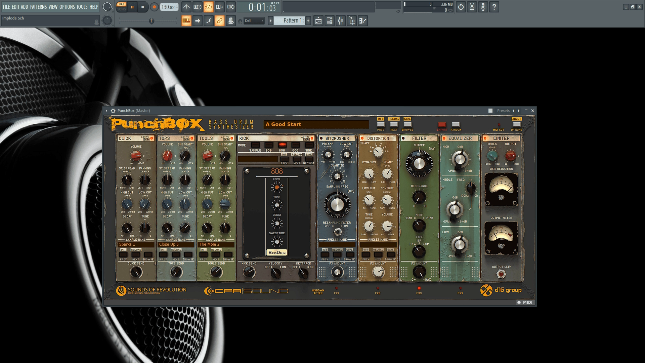The width and height of the screenshot is (645, 363).
Task: Toggle the TOPS module active LED
Action: pyautogui.click(x=192, y=138)
